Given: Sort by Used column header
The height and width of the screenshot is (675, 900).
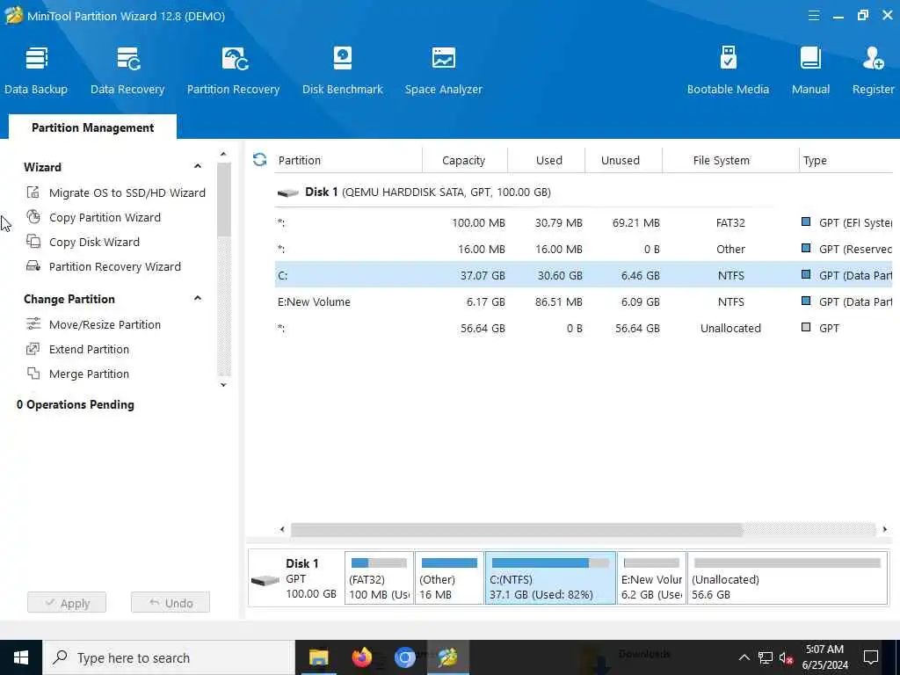Looking at the screenshot, I should click(x=547, y=160).
